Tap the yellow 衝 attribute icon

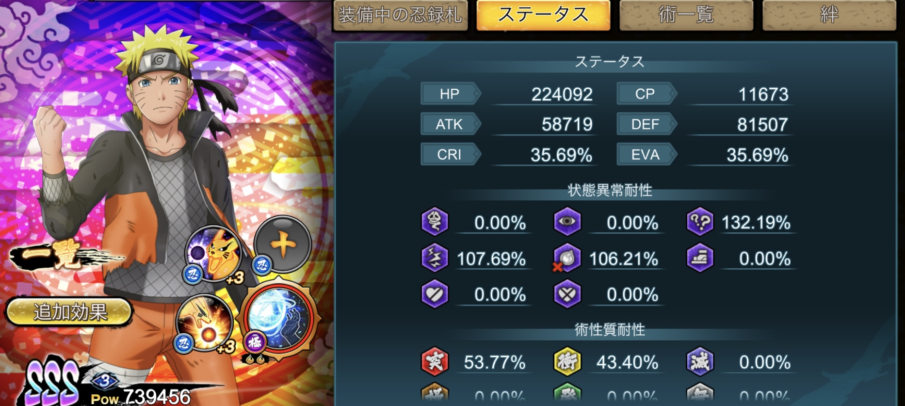coord(567,361)
